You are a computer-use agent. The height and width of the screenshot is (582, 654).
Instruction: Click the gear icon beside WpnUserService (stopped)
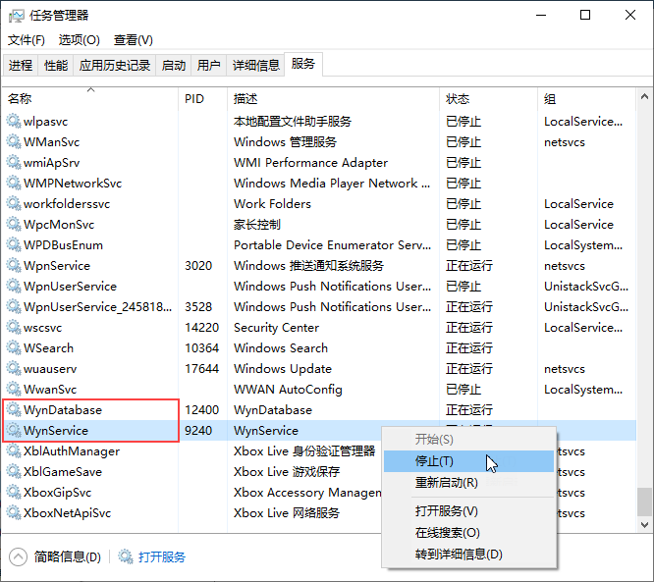(x=14, y=286)
